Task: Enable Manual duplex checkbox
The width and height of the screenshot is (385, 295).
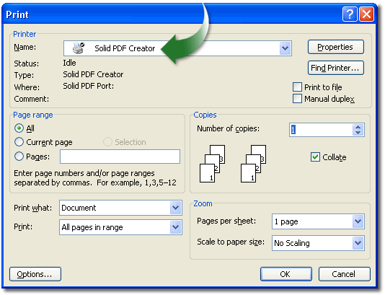Action: pyautogui.click(x=297, y=99)
